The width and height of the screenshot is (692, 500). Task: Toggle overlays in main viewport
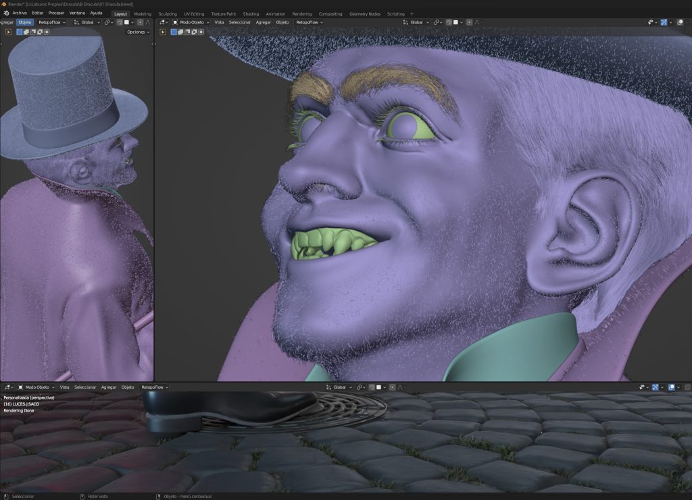tap(680, 22)
